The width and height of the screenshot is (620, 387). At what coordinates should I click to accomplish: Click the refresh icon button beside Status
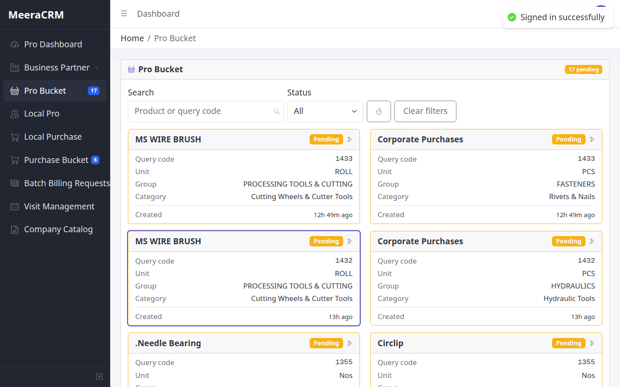click(x=379, y=111)
